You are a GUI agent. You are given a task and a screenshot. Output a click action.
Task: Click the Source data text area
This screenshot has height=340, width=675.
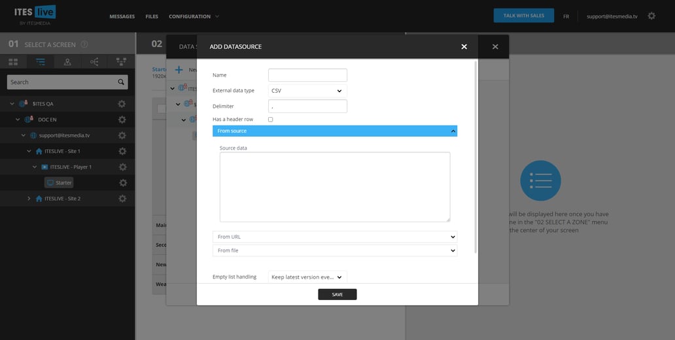click(335, 187)
